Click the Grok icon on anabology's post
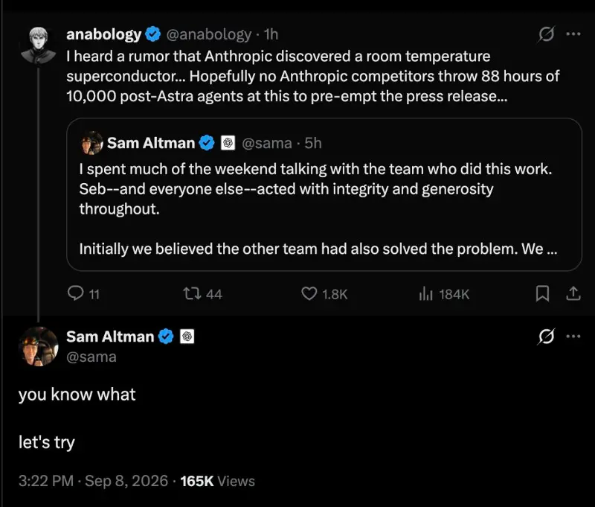 [546, 34]
